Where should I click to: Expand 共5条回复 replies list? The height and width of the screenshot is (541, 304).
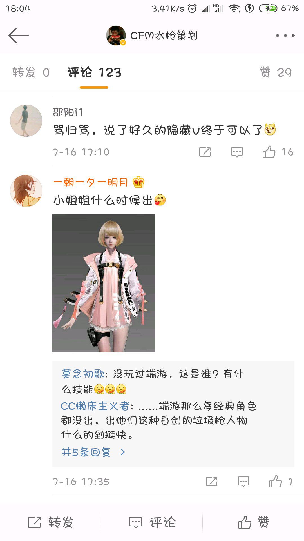[93, 452]
